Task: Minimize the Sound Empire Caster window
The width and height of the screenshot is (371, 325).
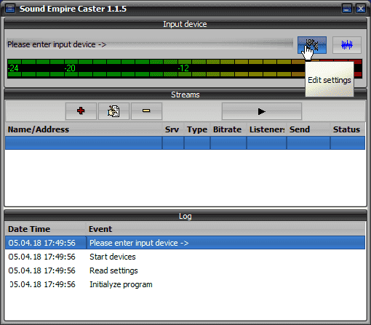Action: point(347,9)
